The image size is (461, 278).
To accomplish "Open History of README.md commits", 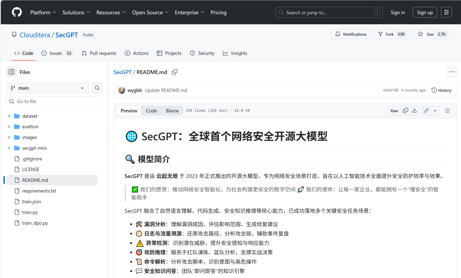I will 441,90.
